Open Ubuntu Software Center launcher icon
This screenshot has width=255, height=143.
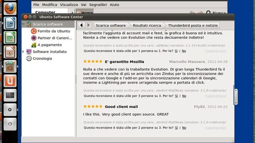click(x=10, y=66)
